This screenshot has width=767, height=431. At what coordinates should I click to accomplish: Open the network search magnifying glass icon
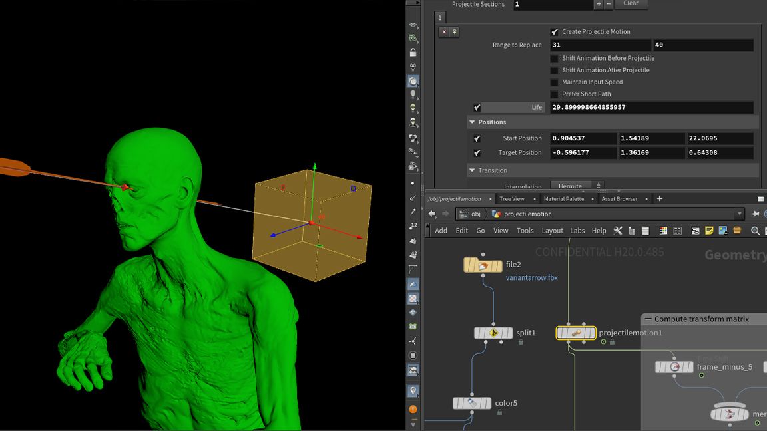tap(755, 231)
